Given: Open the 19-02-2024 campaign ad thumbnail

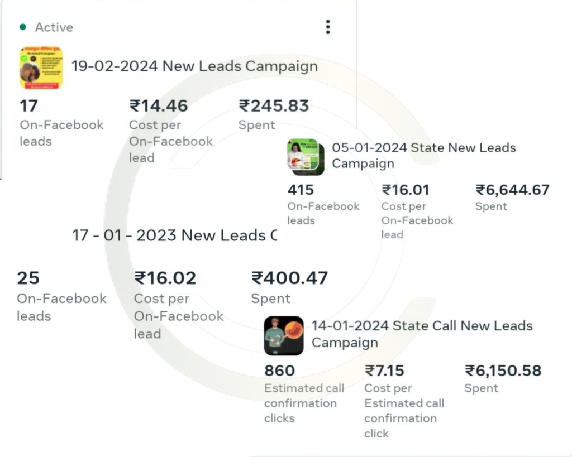Looking at the screenshot, I should 41,68.
